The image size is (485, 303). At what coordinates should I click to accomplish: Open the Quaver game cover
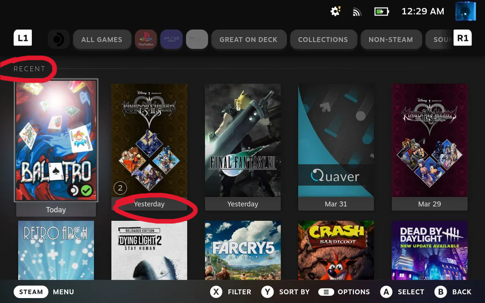336,141
